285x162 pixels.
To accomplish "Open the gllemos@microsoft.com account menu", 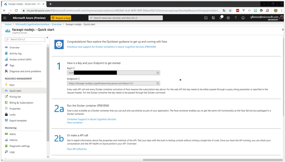I will (266, 18).
